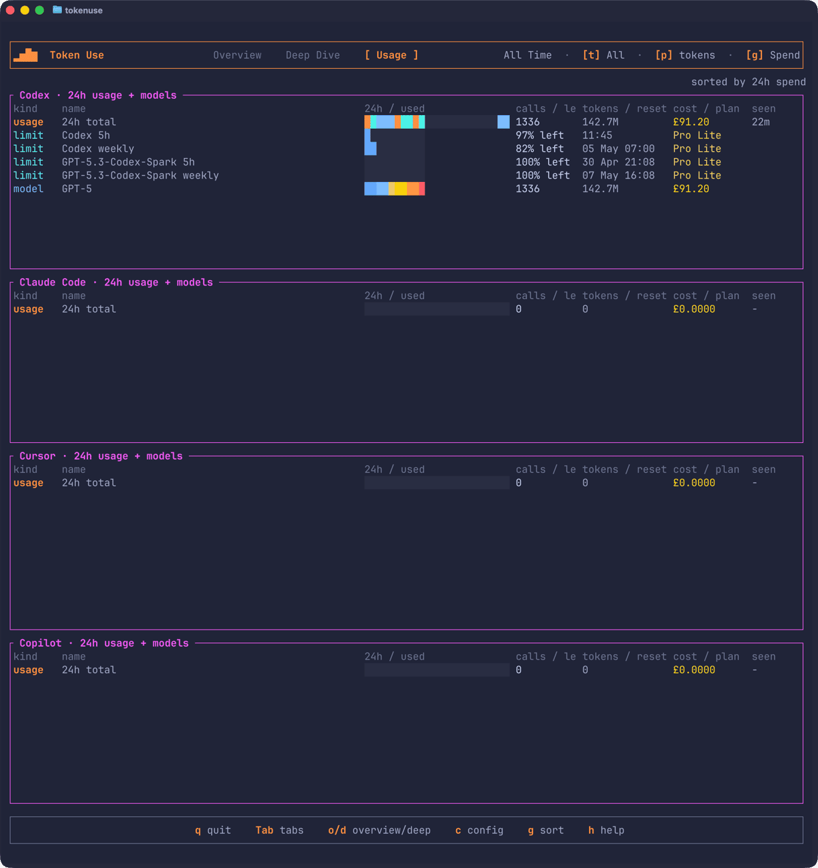Click the Codex 'seen' column header

(x=763, y=108)
